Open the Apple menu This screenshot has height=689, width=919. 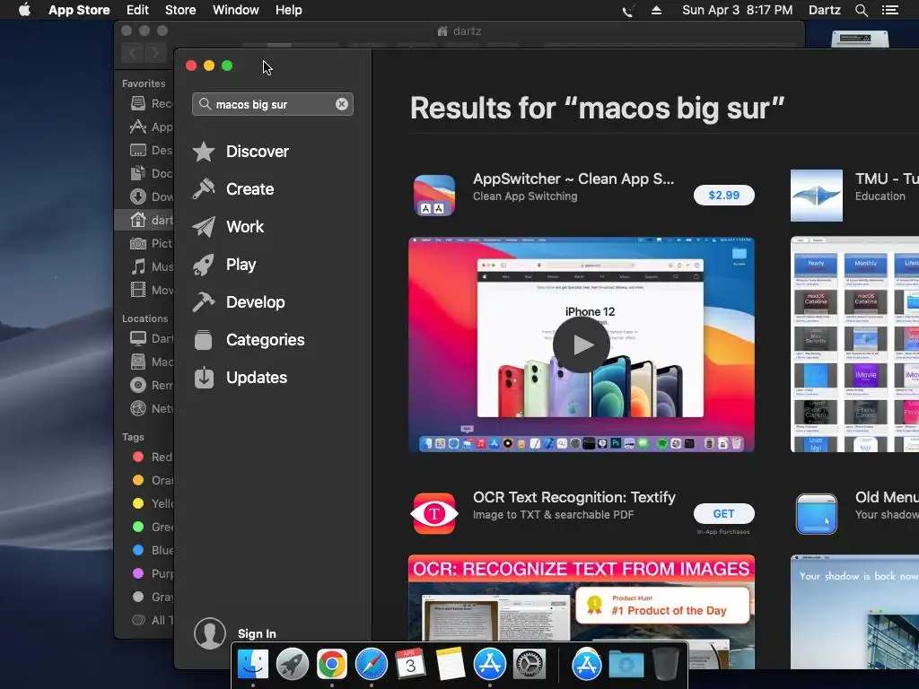tap(24, 10)
